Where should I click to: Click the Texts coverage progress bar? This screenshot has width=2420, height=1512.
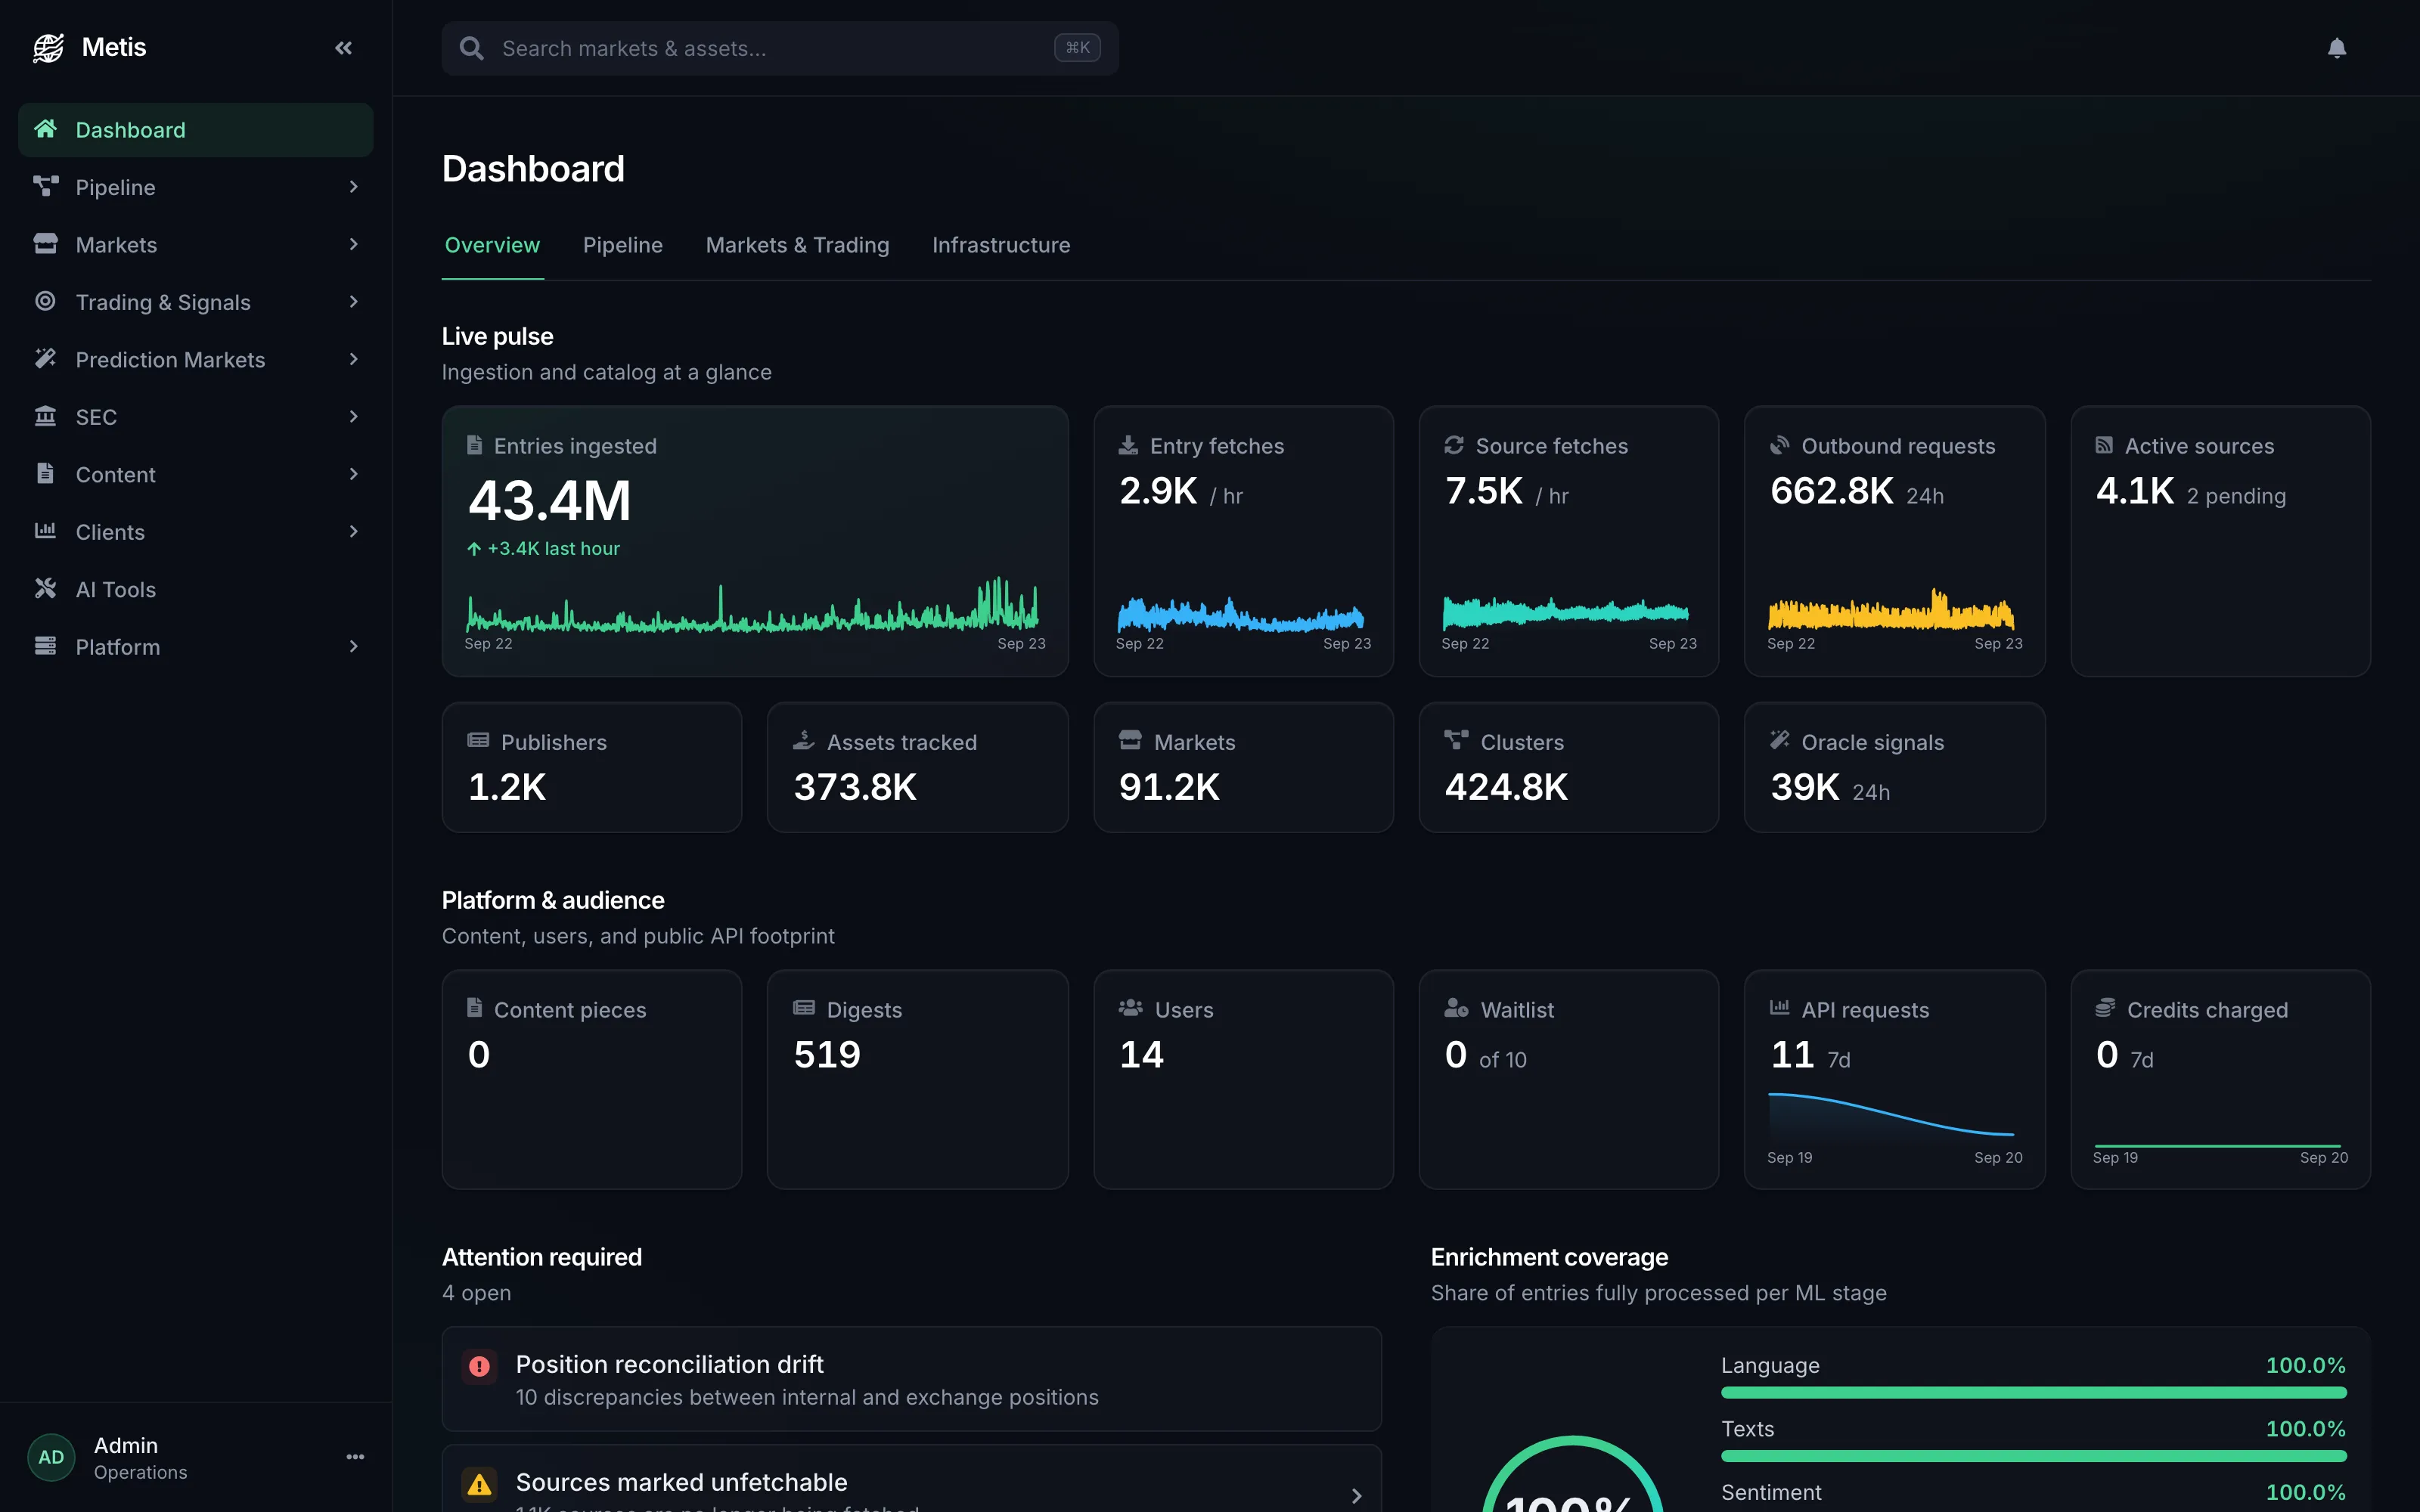point(2033,1456)
